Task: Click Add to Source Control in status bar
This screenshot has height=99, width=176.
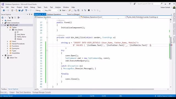Action: click(165, 96)
